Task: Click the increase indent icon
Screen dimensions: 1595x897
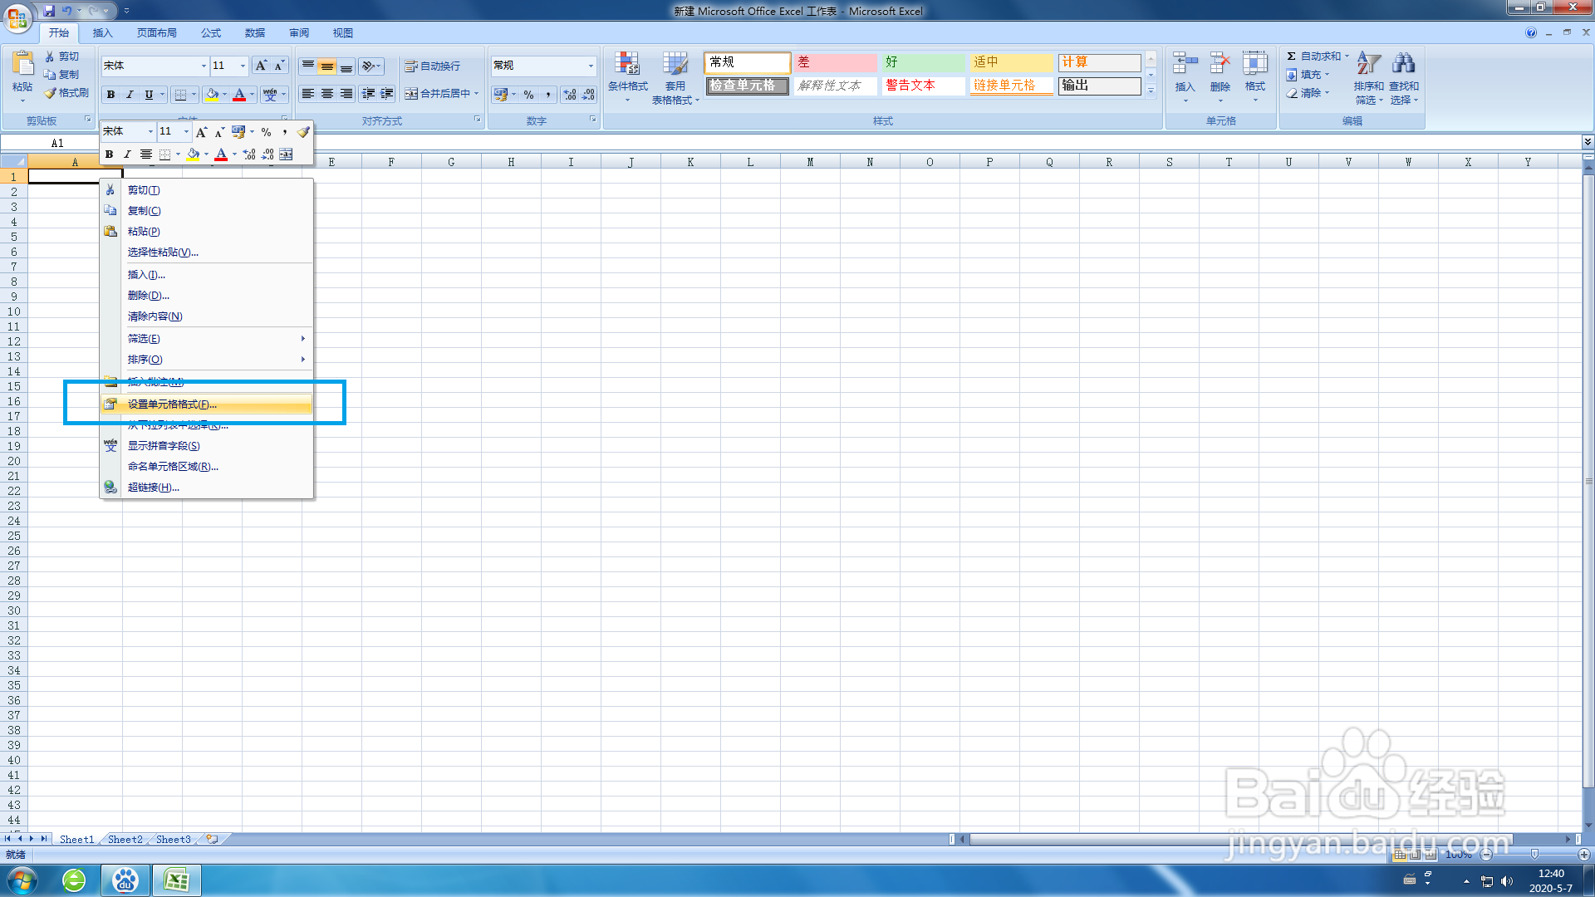Action: [387, 94]
